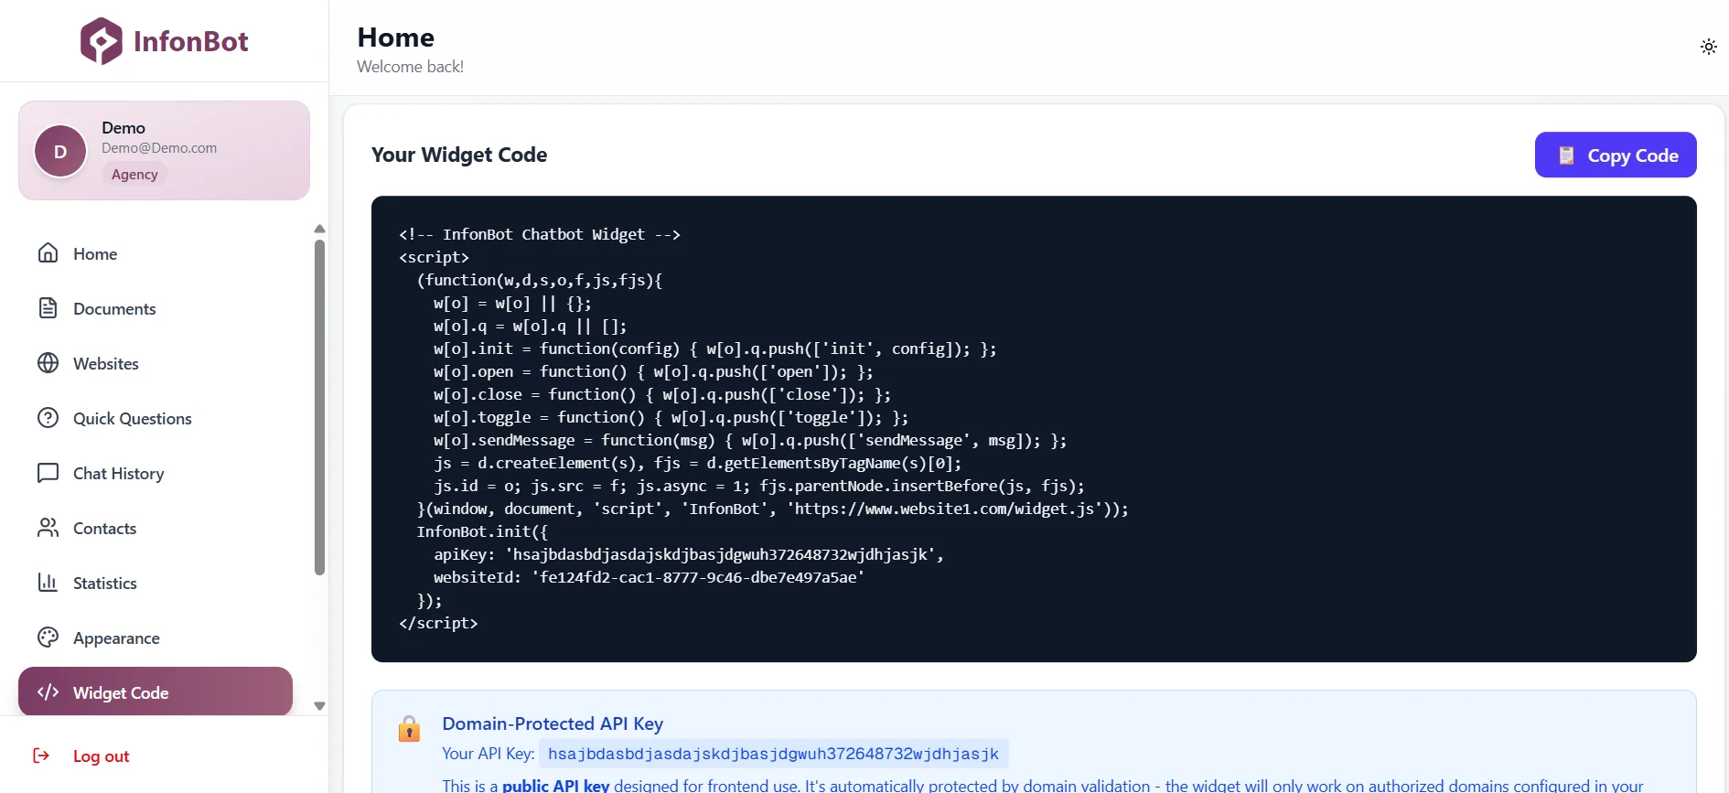1729x793 pixels.
Task: Click the Appearance palette icon
Action: (x=48, y=638)
